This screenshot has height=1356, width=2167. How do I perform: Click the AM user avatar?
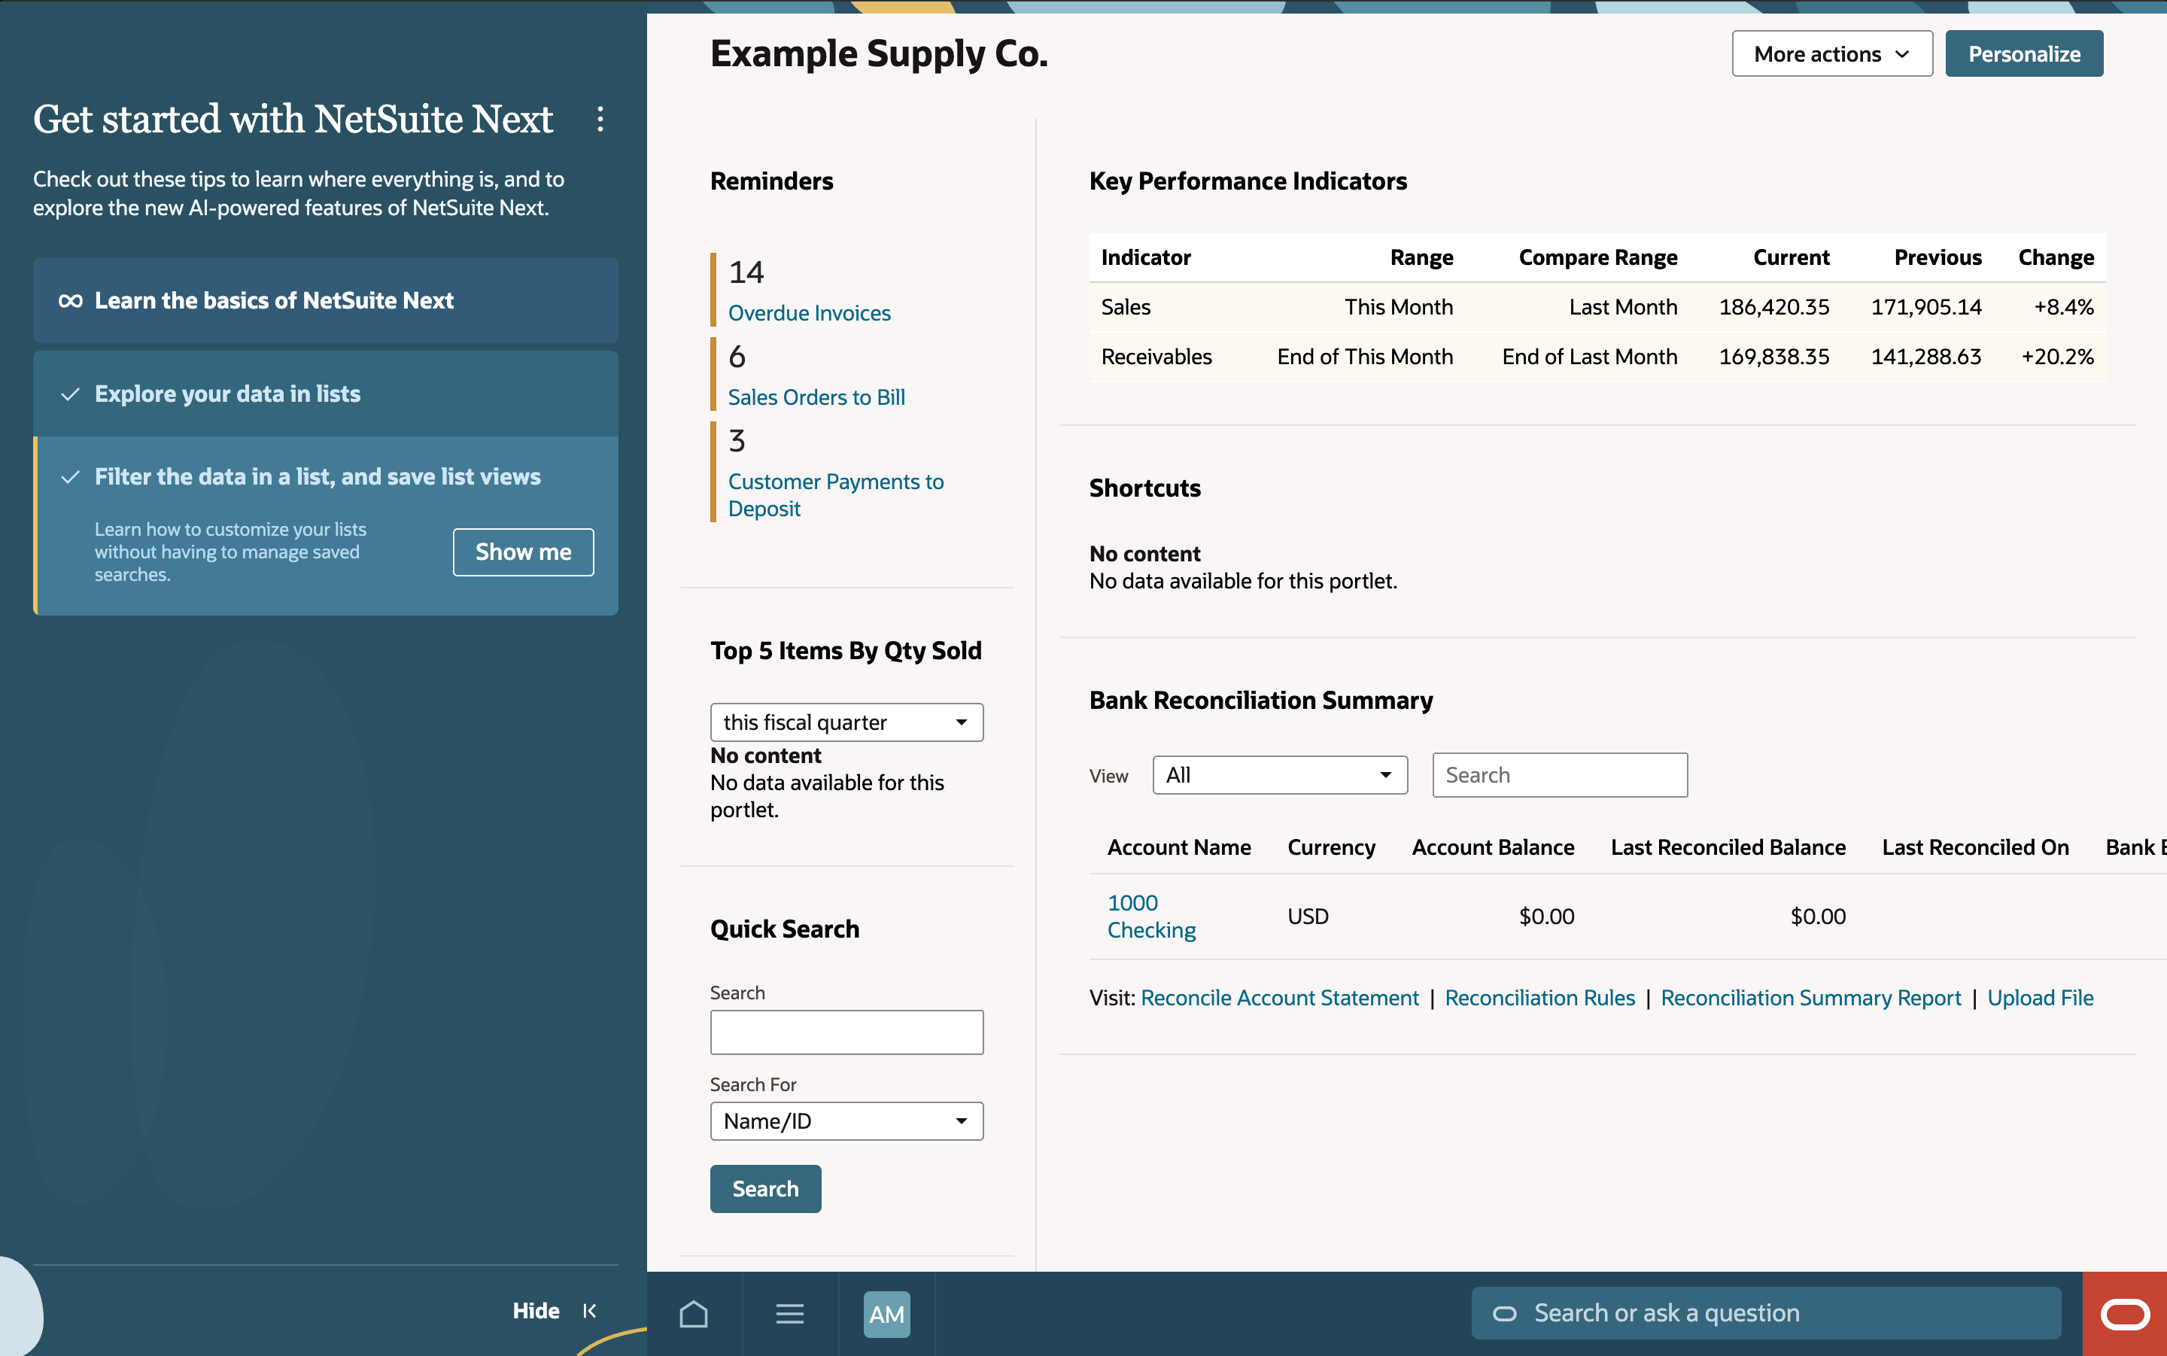point(886,1314)
